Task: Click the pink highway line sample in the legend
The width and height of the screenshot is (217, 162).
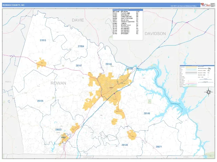Action: tap(191, 83)
